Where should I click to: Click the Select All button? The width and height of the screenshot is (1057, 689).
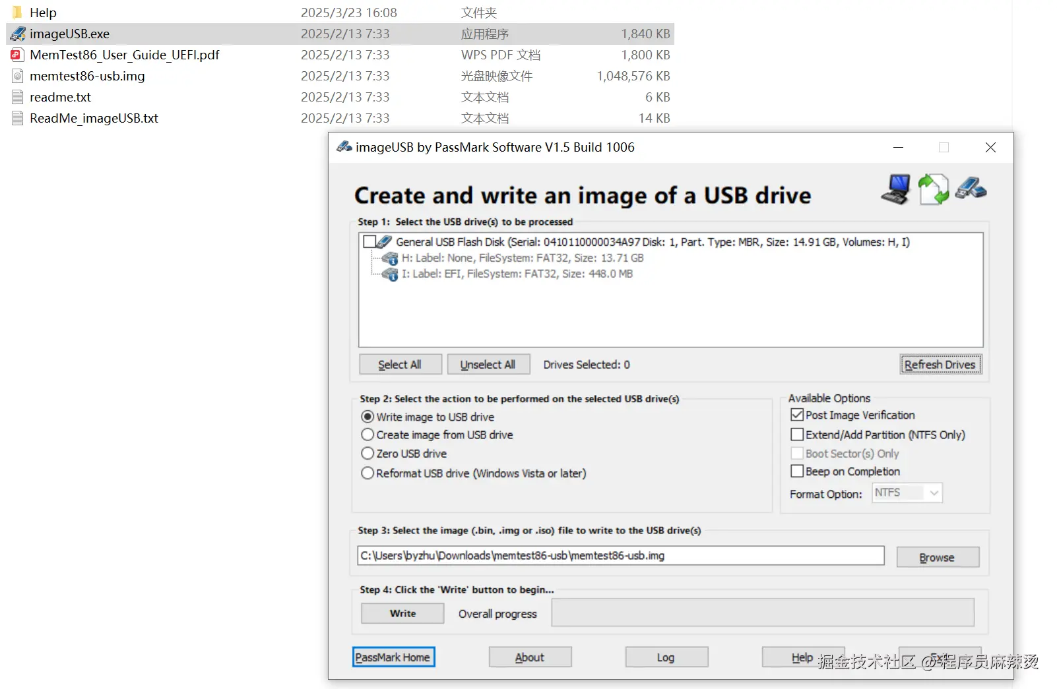[400, 365]
